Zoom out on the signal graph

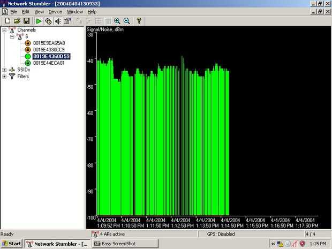pyautogui.click(x=126, y=21)
